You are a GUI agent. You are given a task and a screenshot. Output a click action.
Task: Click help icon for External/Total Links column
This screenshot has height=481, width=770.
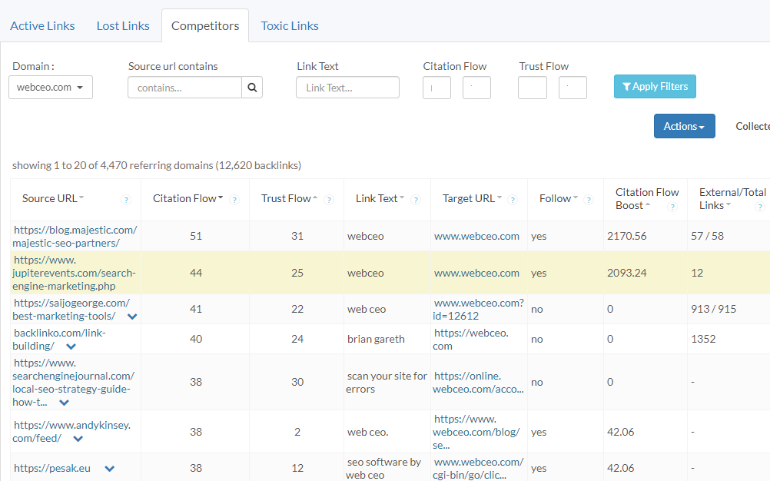760,207
